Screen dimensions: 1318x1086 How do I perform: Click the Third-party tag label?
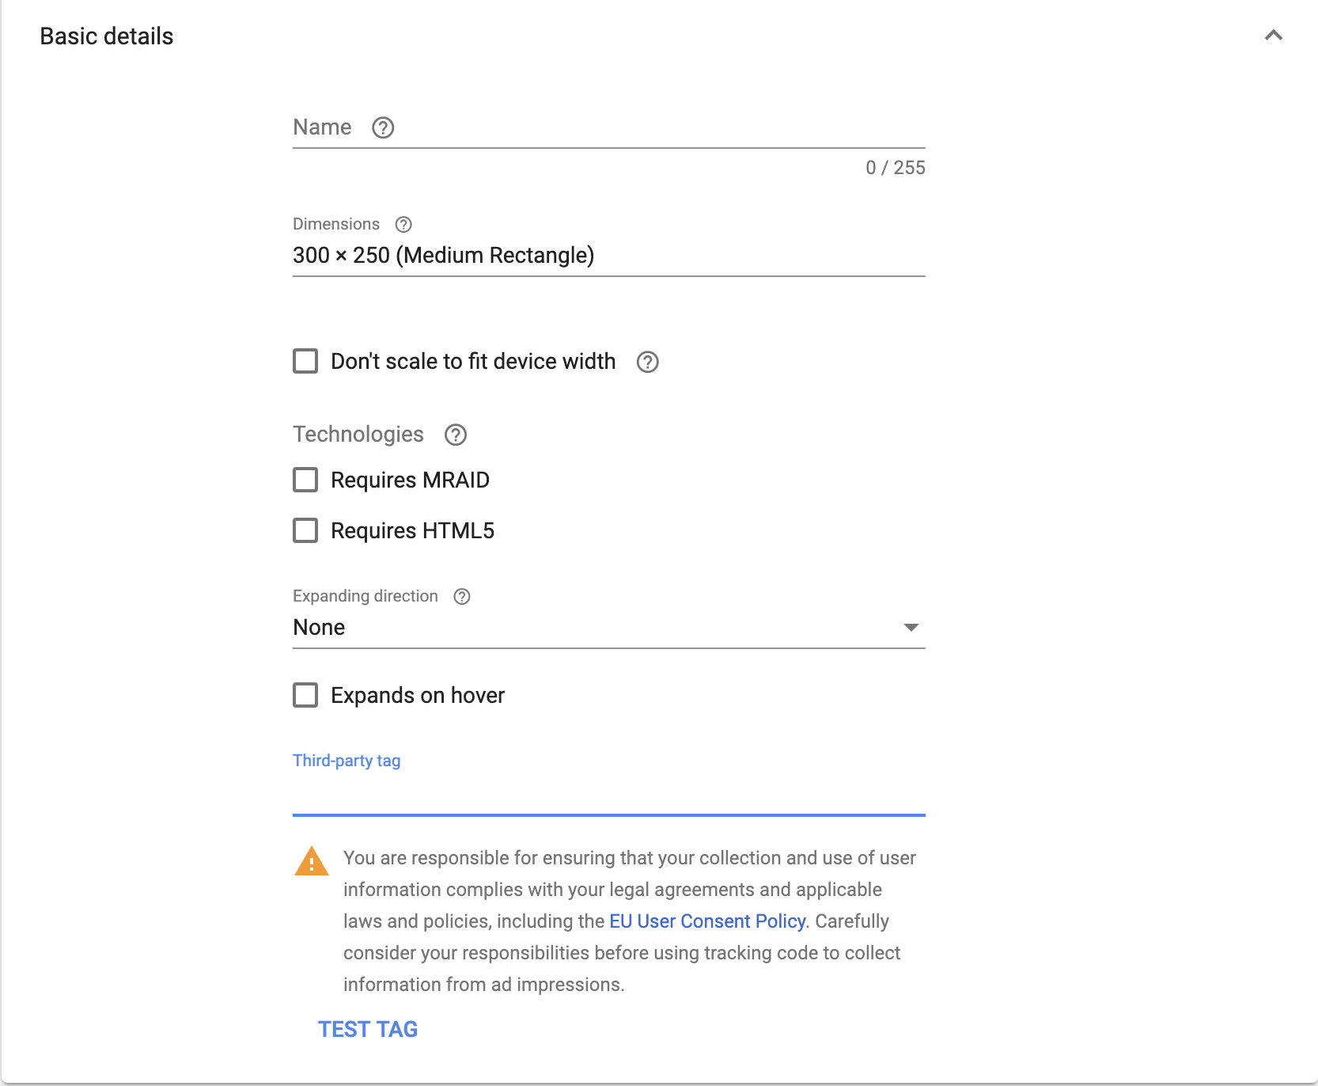347,761
